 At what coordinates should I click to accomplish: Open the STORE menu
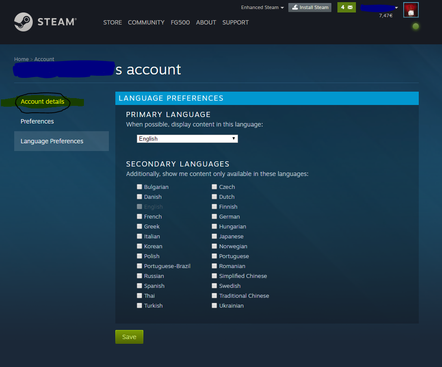pyautogui.click(x=112, y=22)
